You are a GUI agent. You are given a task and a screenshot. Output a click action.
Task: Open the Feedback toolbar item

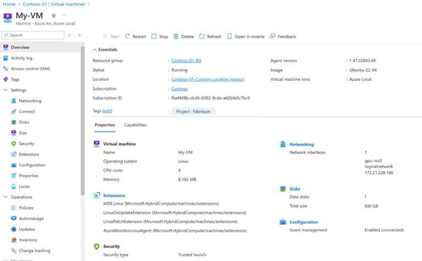pos(283,36)
